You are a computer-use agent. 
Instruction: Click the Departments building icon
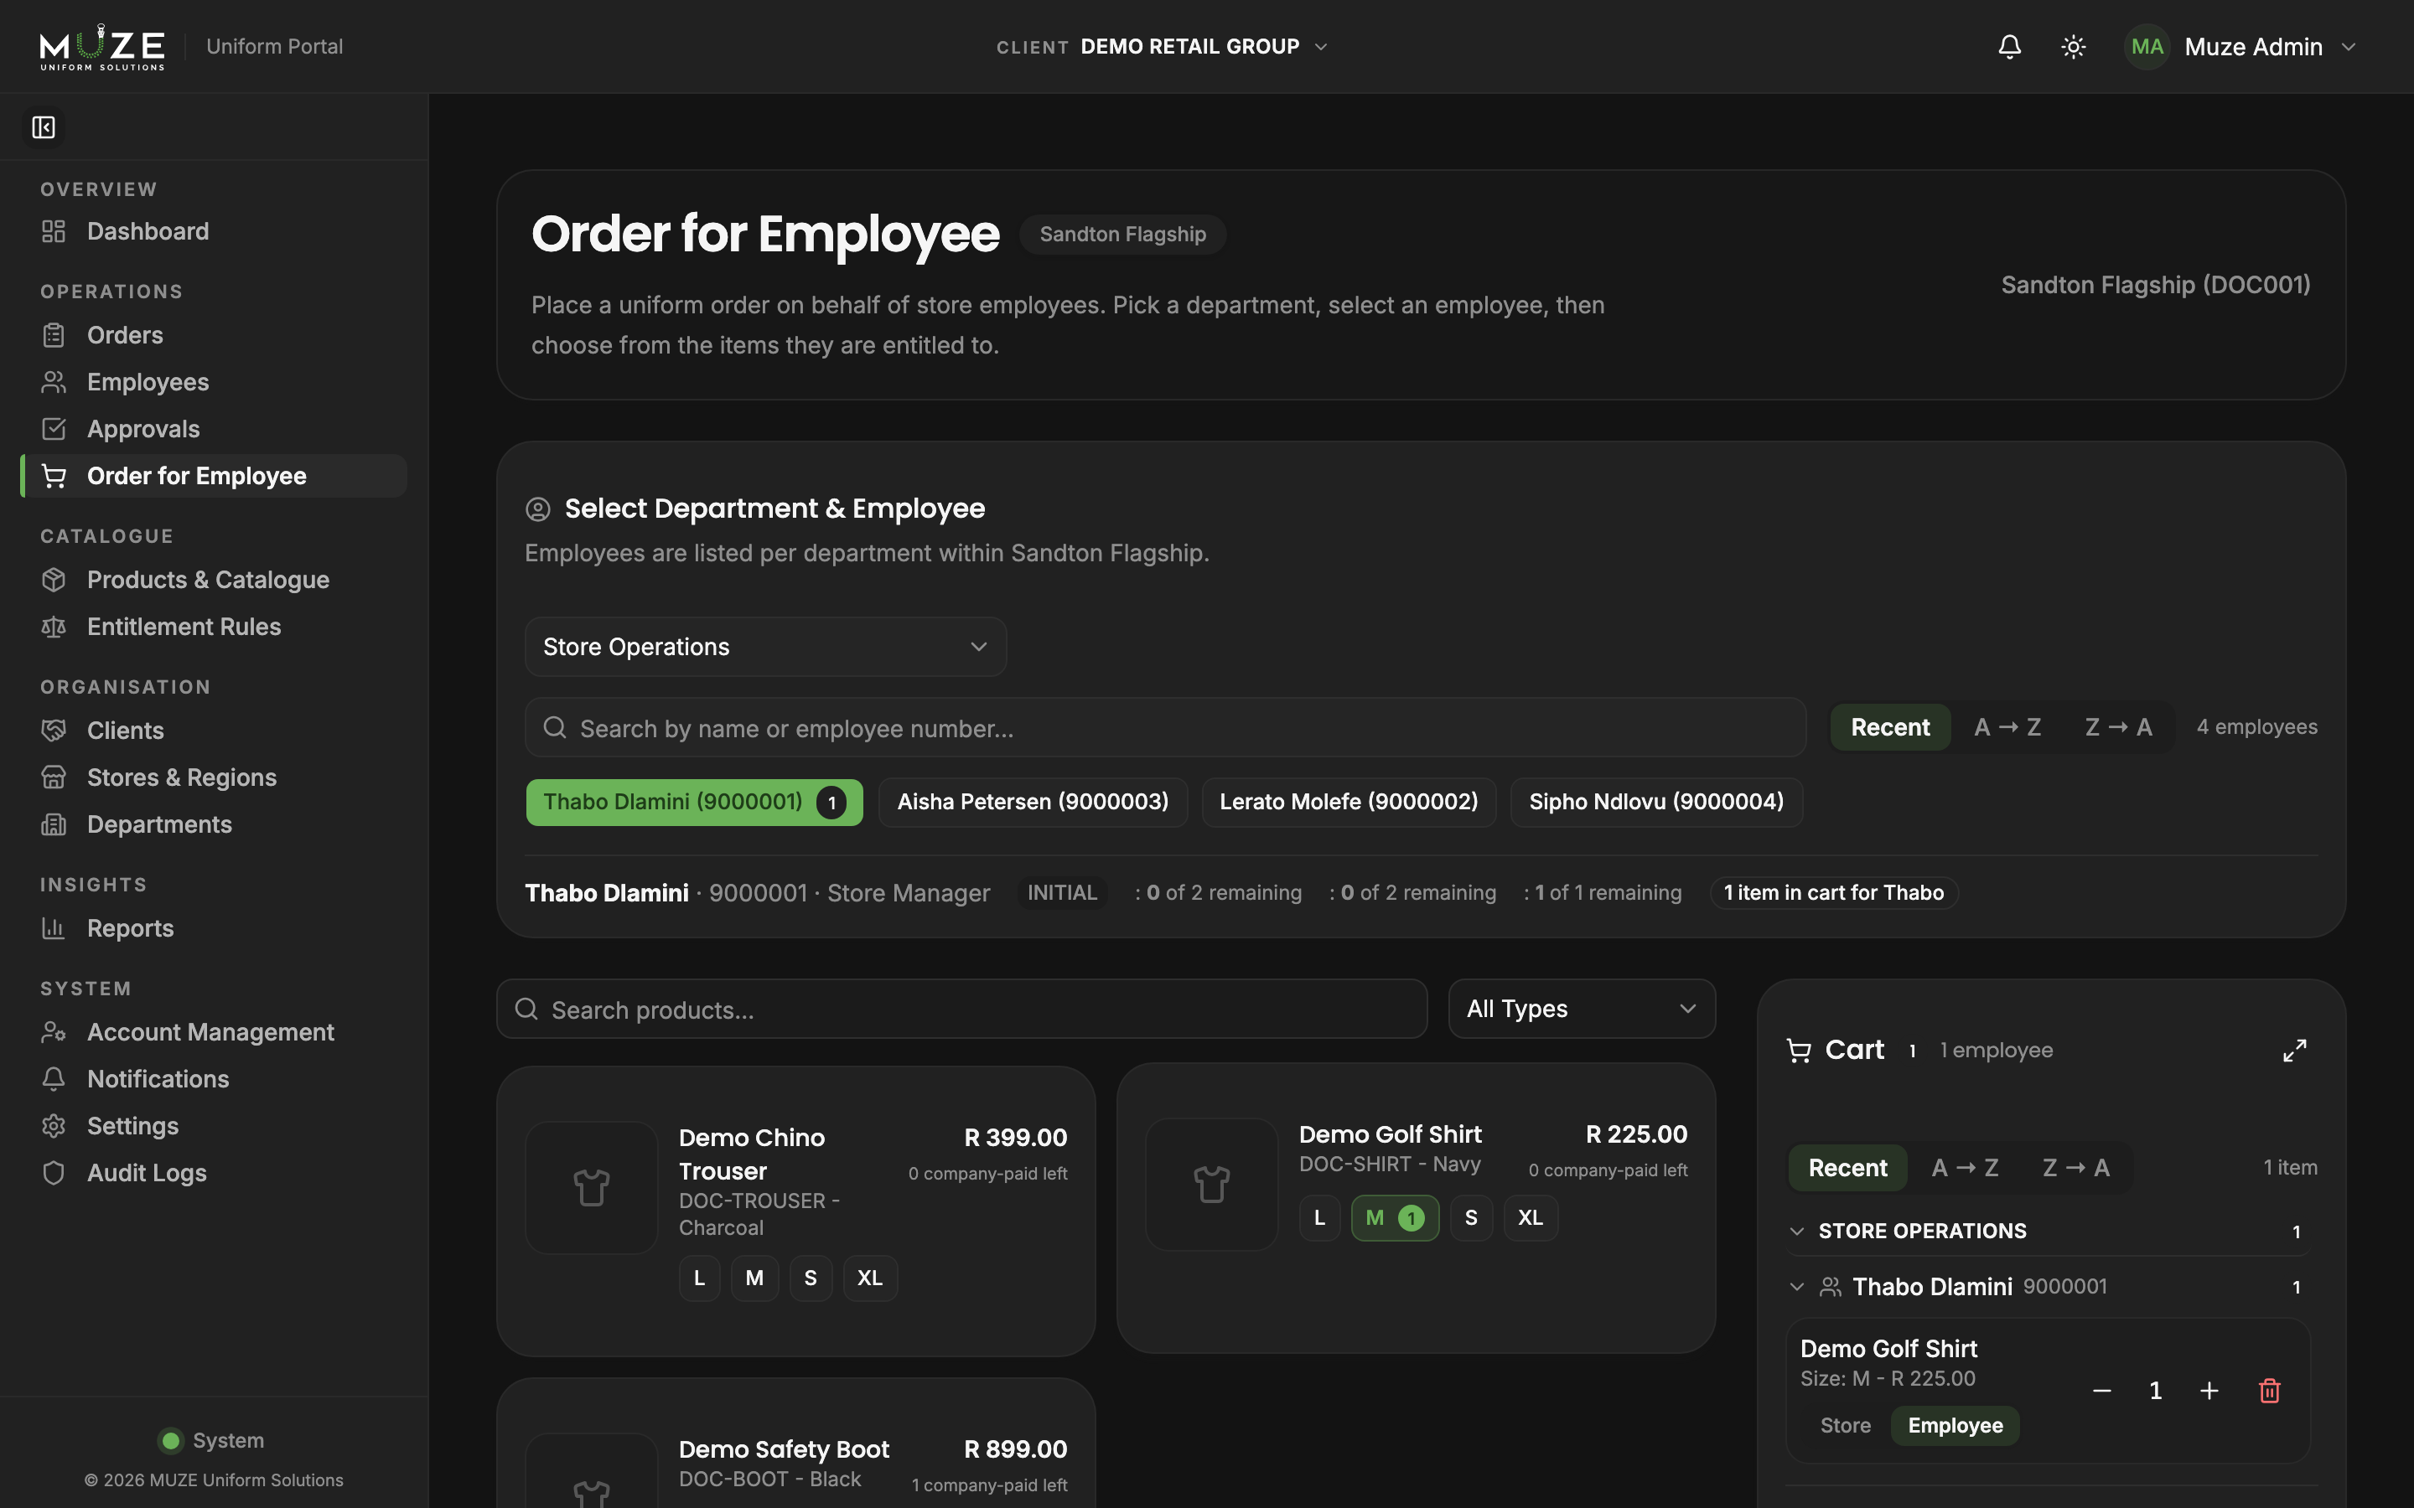pyautogui.click(x=54, y=824)
